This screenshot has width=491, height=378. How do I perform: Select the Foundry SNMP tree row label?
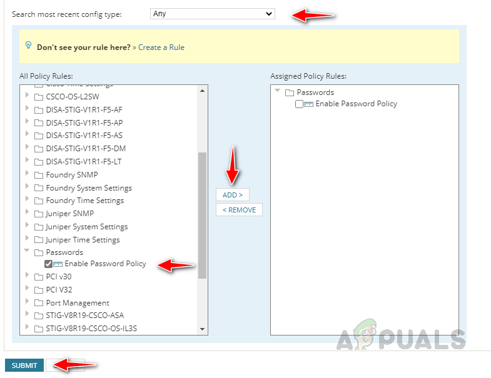[x=72, y=174]
